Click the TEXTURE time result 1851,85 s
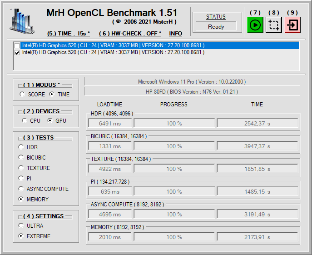This screenshot has width=312, height=255. (x=258, y=169)
